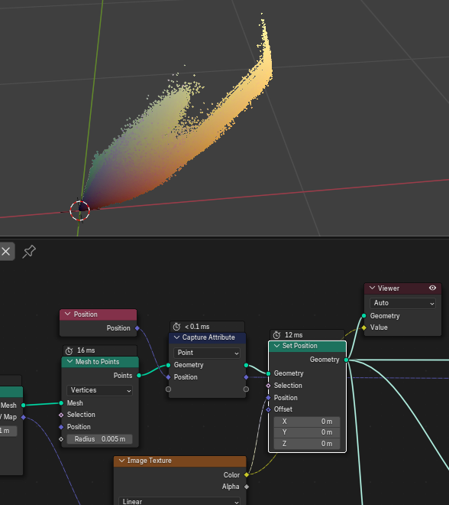449x505 pixels.
Task: Click Capture Attribute Geometry input socket
Action: 169,365
